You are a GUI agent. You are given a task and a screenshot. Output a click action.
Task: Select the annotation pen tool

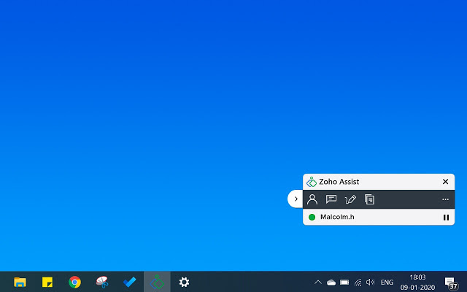[x=350, y=199]
